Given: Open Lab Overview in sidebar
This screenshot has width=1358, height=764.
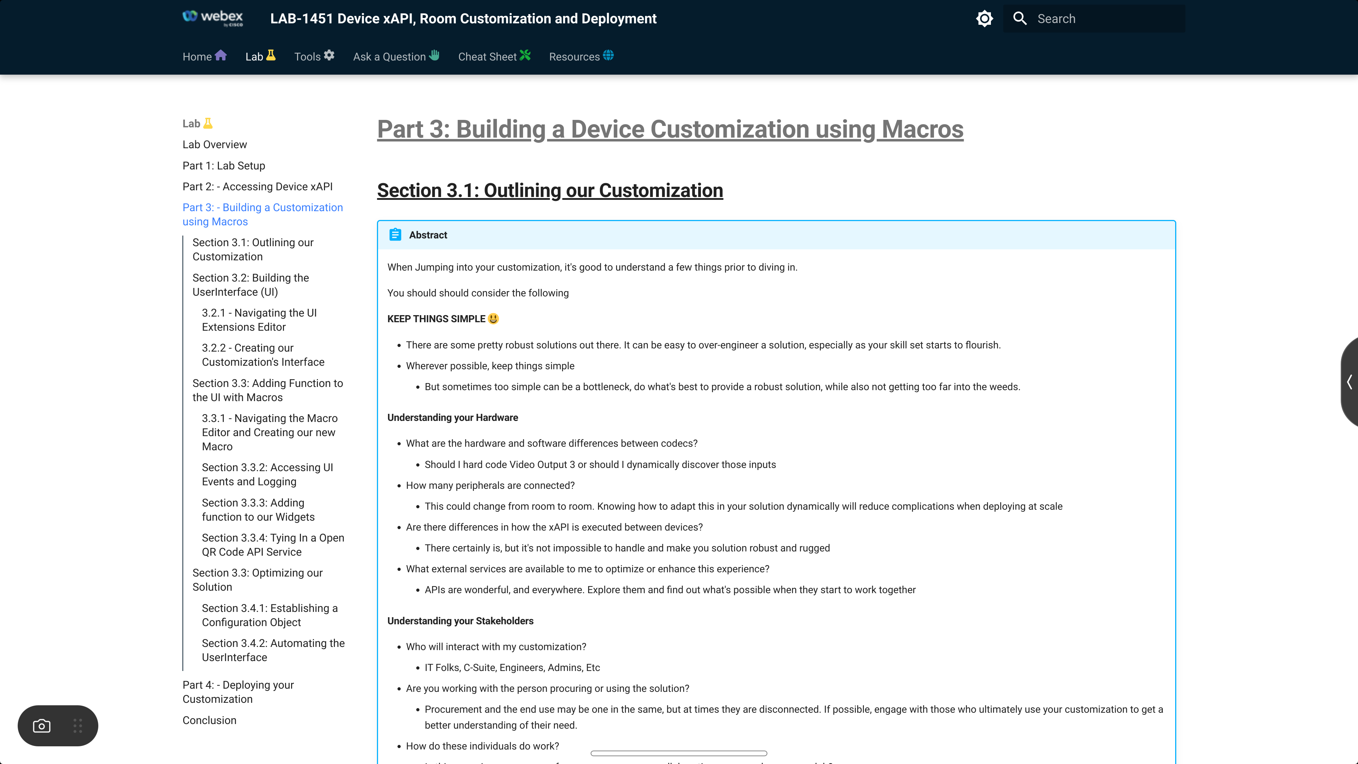Looking at the screenshot, I should coord(215,144).
